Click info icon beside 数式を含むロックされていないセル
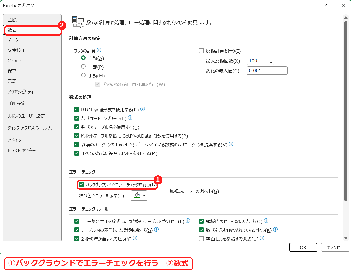The width and height of the screenshot is (351, 272). coord(275,229)
